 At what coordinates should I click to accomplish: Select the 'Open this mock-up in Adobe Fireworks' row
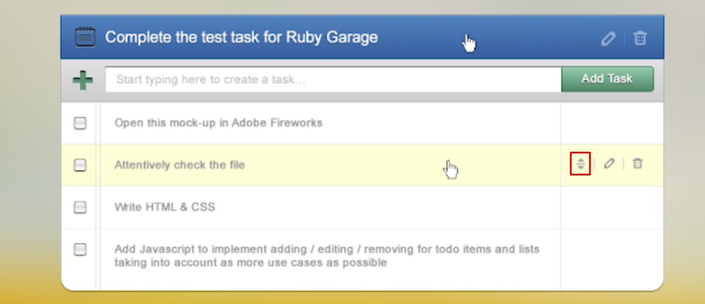click(362, 123)
